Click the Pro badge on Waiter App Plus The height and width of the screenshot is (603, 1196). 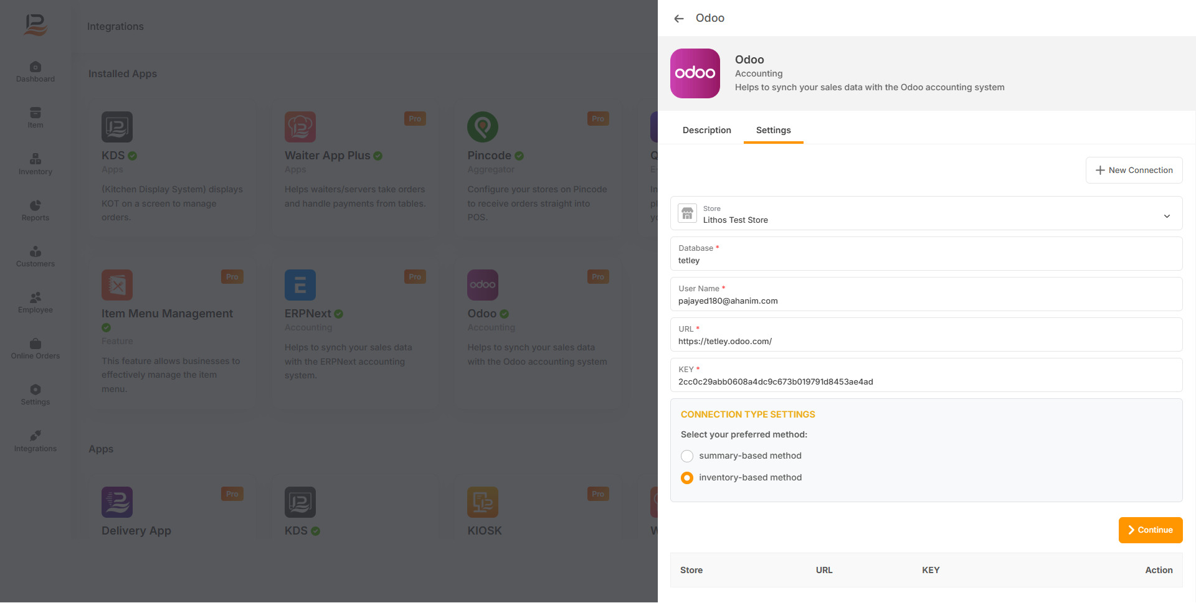pos(415,119)
